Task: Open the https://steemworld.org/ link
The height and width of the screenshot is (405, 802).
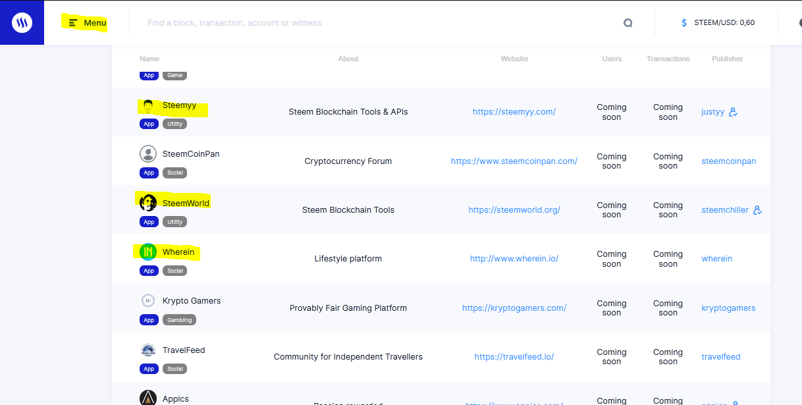Action: coord(514,210)
